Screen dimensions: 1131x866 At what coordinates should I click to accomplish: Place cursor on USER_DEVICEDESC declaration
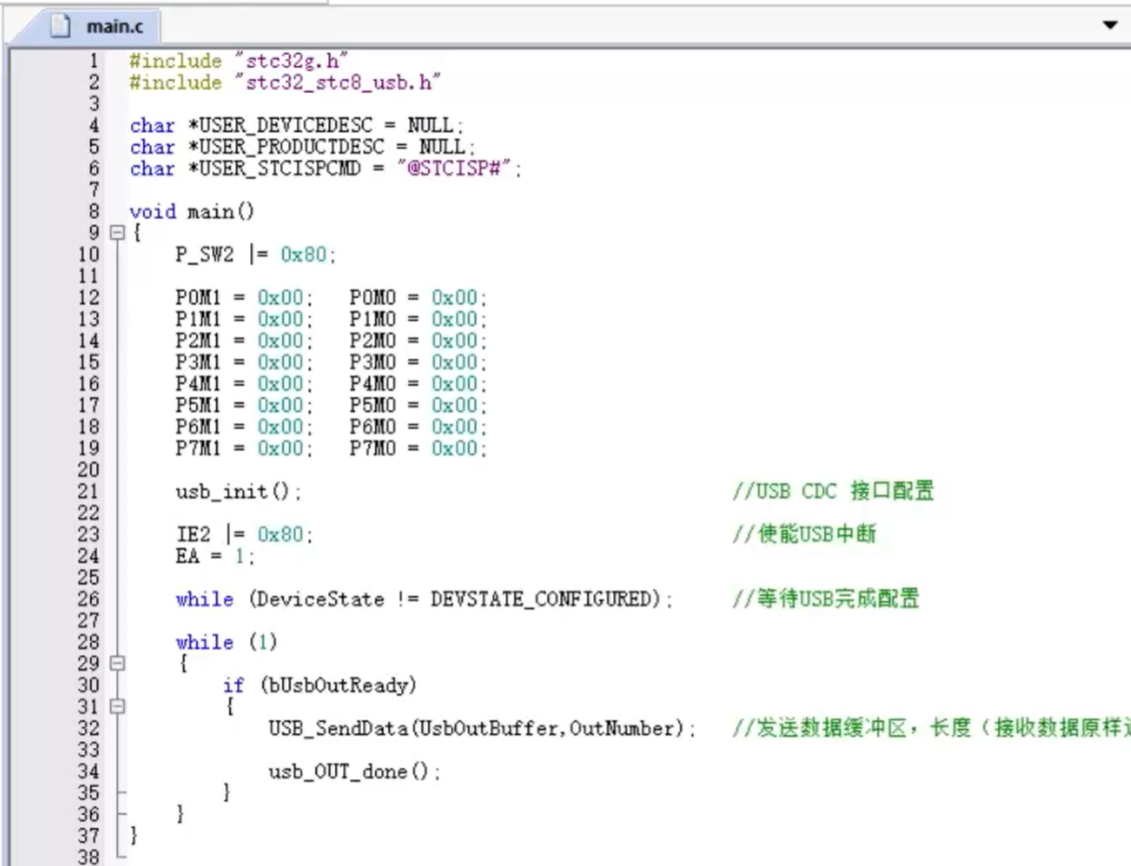click(296, 126)
